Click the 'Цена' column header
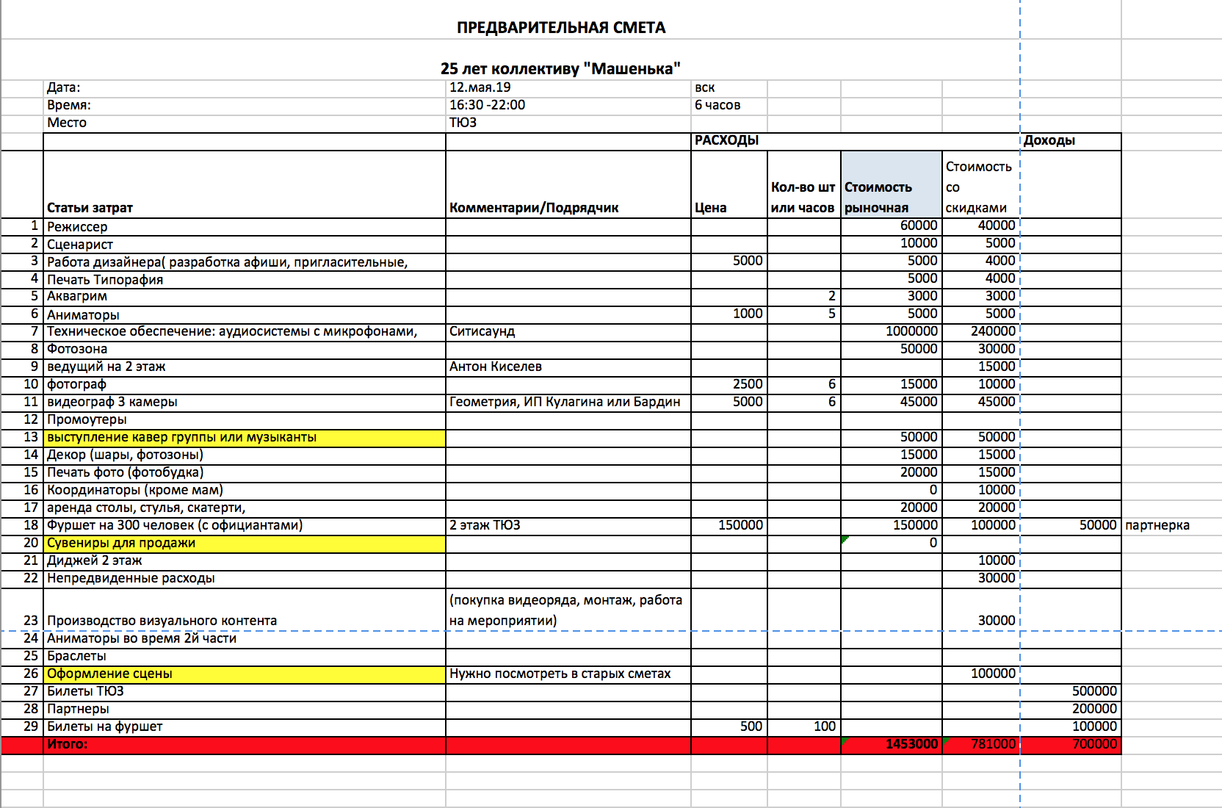The width and height of the screenshot is (1222, 808). coord(729,184)
